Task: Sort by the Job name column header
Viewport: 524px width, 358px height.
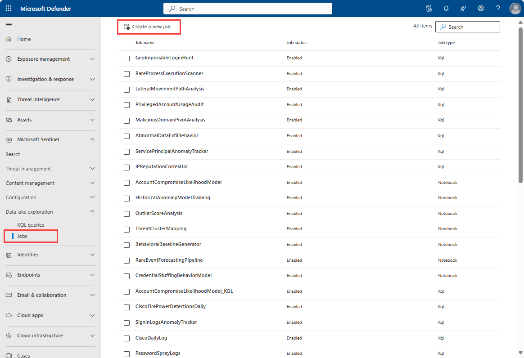Action: coord(145,43)
